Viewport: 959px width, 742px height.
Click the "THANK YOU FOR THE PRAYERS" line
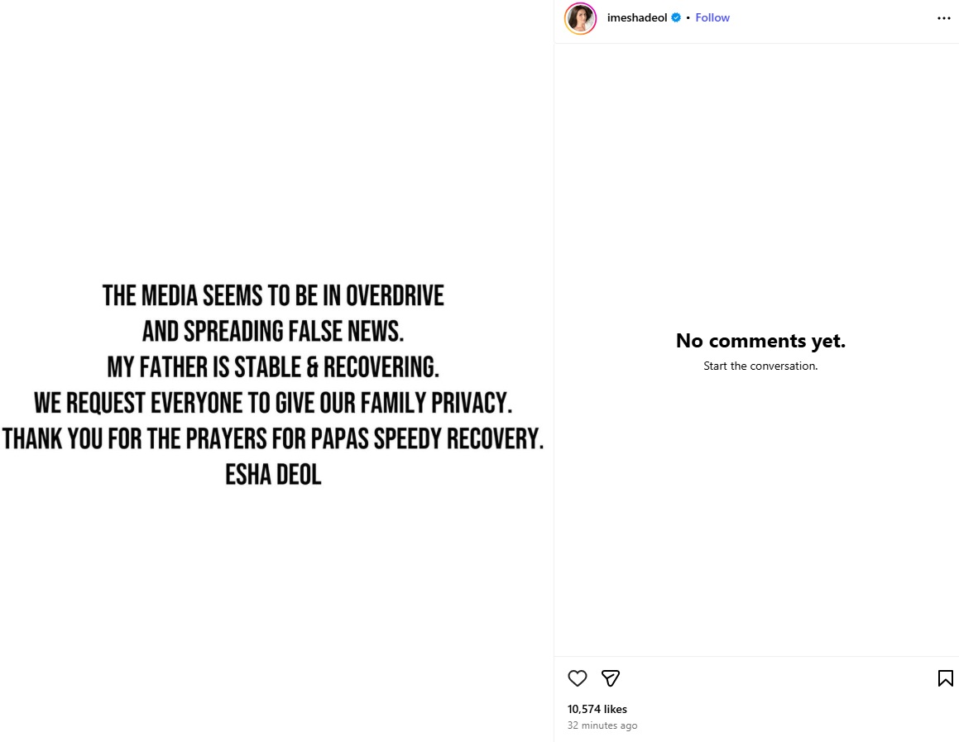[x=273, y=438]
